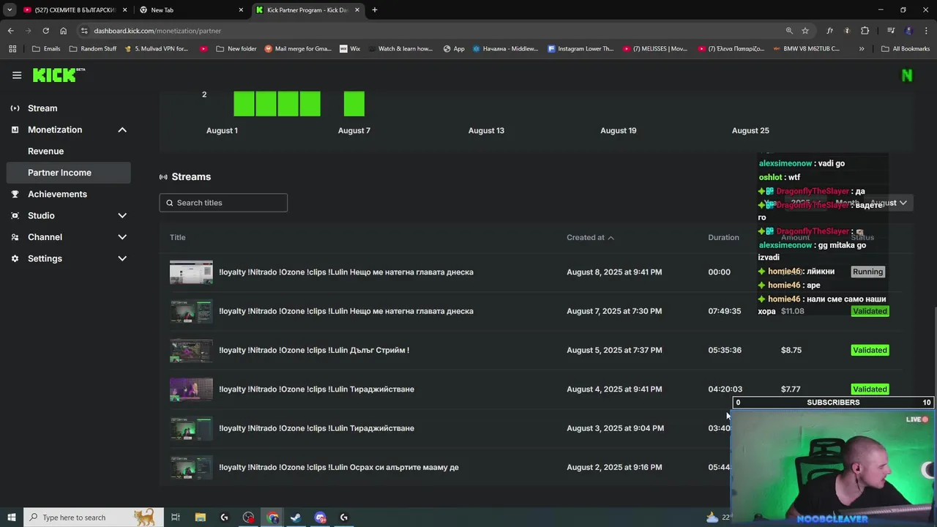
Task: Open the hamburger menu beside Kick logo
Action: (17, 75)
